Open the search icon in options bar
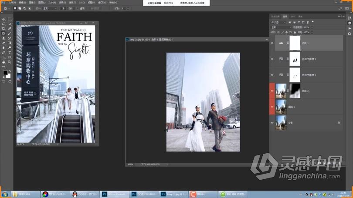This screenshot has height=198, width=353. tap(341, 8)
